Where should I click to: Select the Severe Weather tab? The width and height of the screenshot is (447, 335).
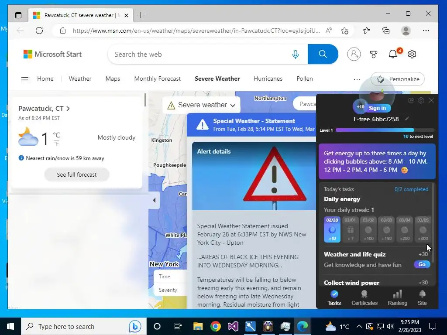[217, 79]
